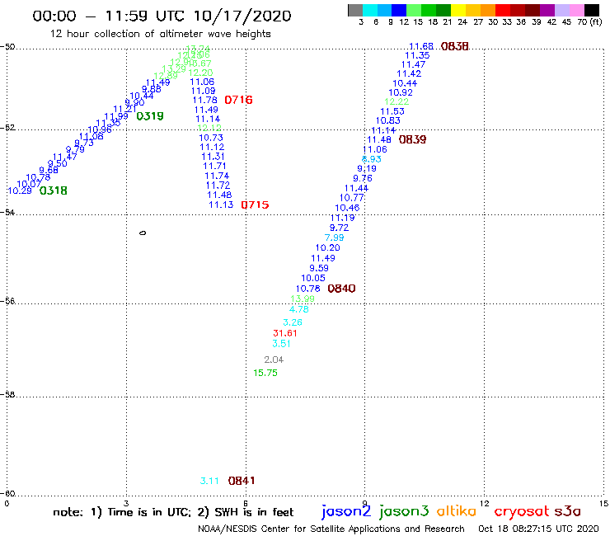Click the pink swatch in the color scale

click(577, 10)
